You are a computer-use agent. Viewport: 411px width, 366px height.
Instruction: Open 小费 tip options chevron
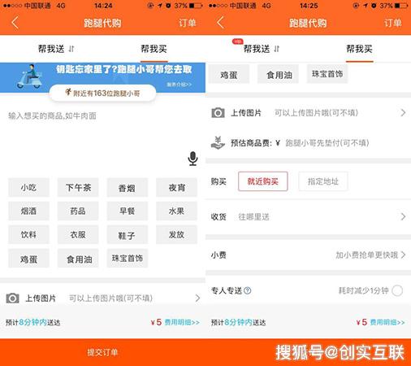[x=403, y=255]
